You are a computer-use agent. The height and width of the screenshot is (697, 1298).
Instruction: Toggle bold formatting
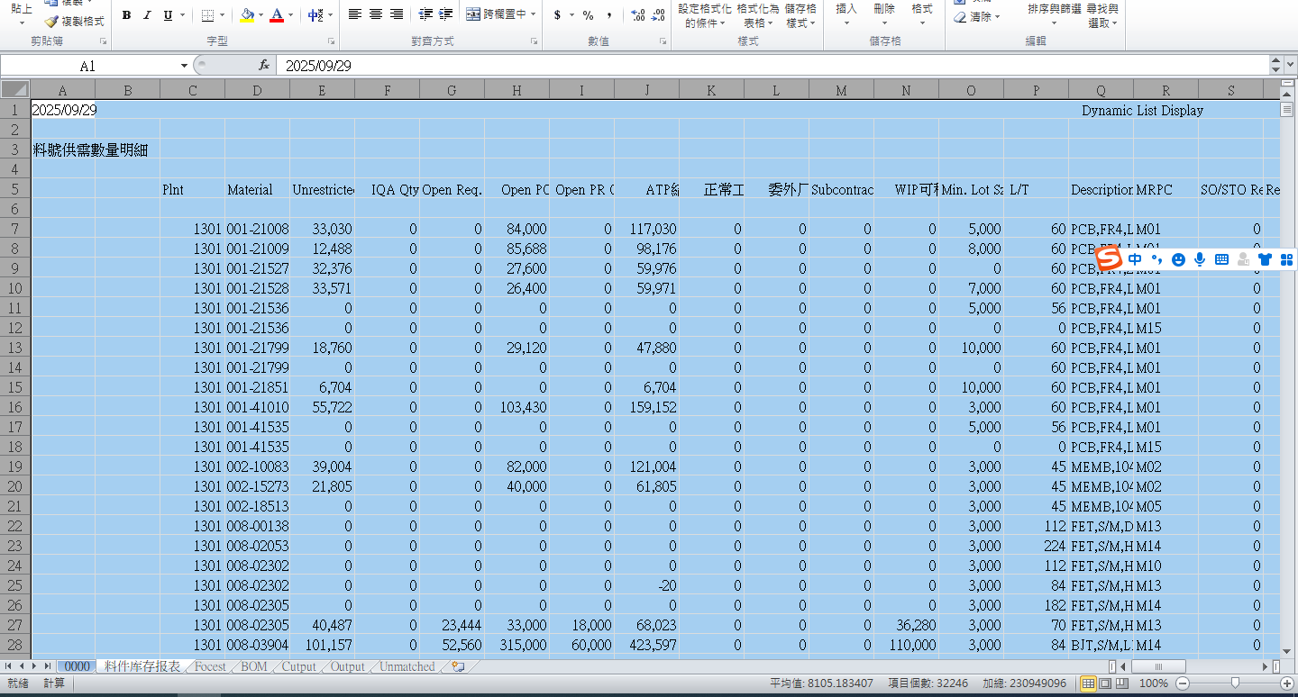click(126, 15)
